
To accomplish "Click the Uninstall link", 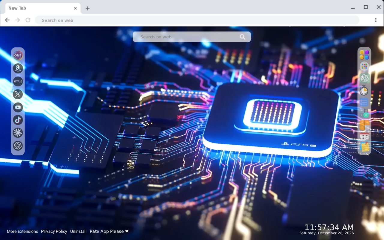I will (x=78, y=231).
